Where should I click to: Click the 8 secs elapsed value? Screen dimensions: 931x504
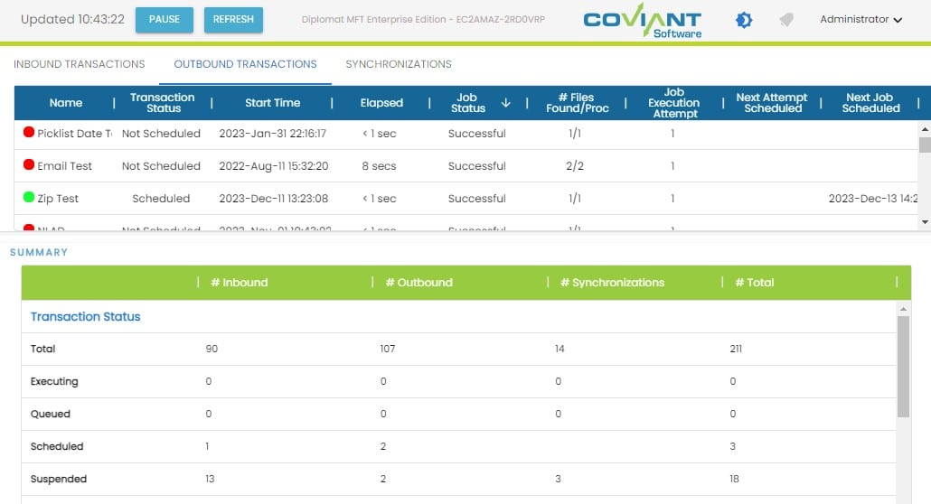pos(379,166)
